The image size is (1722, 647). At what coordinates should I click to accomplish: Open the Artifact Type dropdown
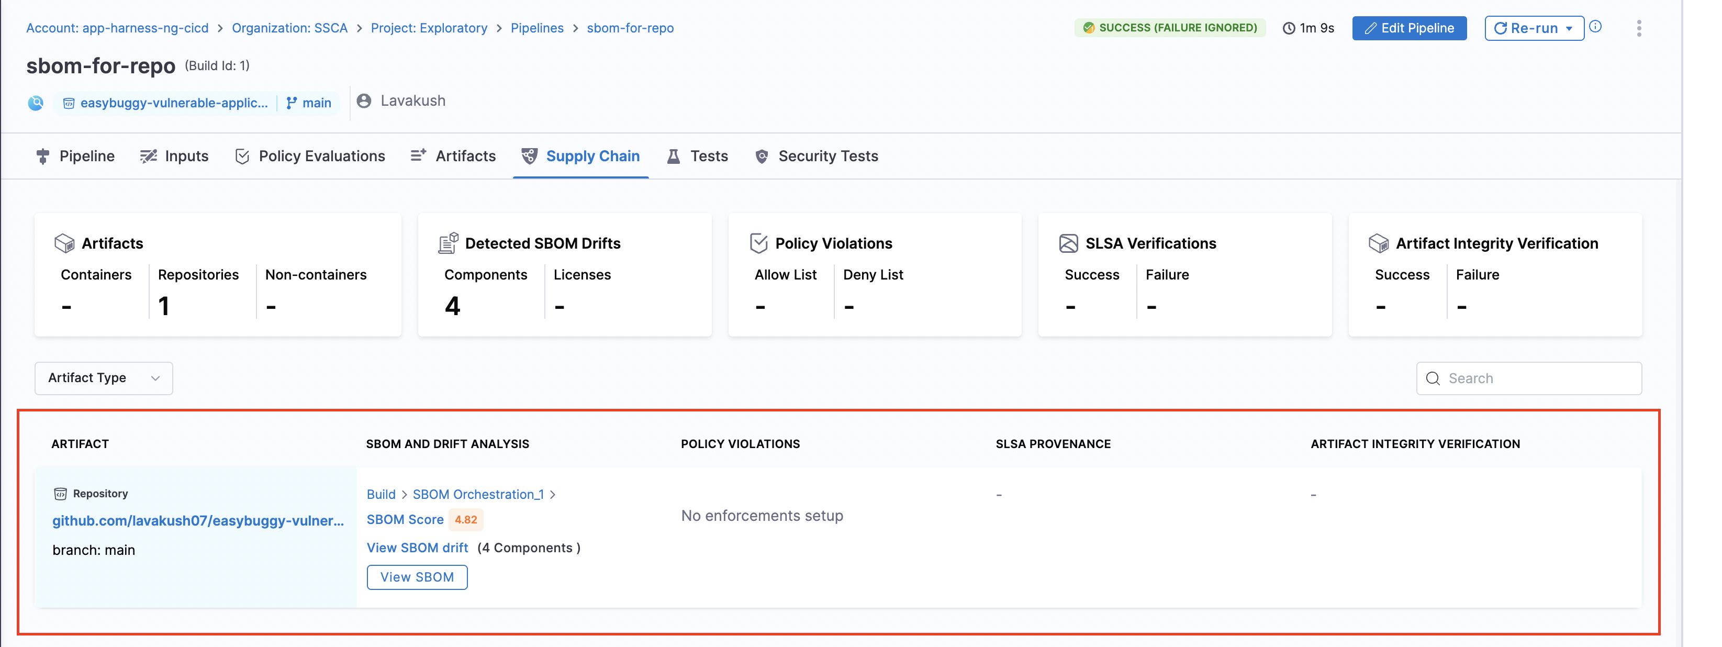104,378
